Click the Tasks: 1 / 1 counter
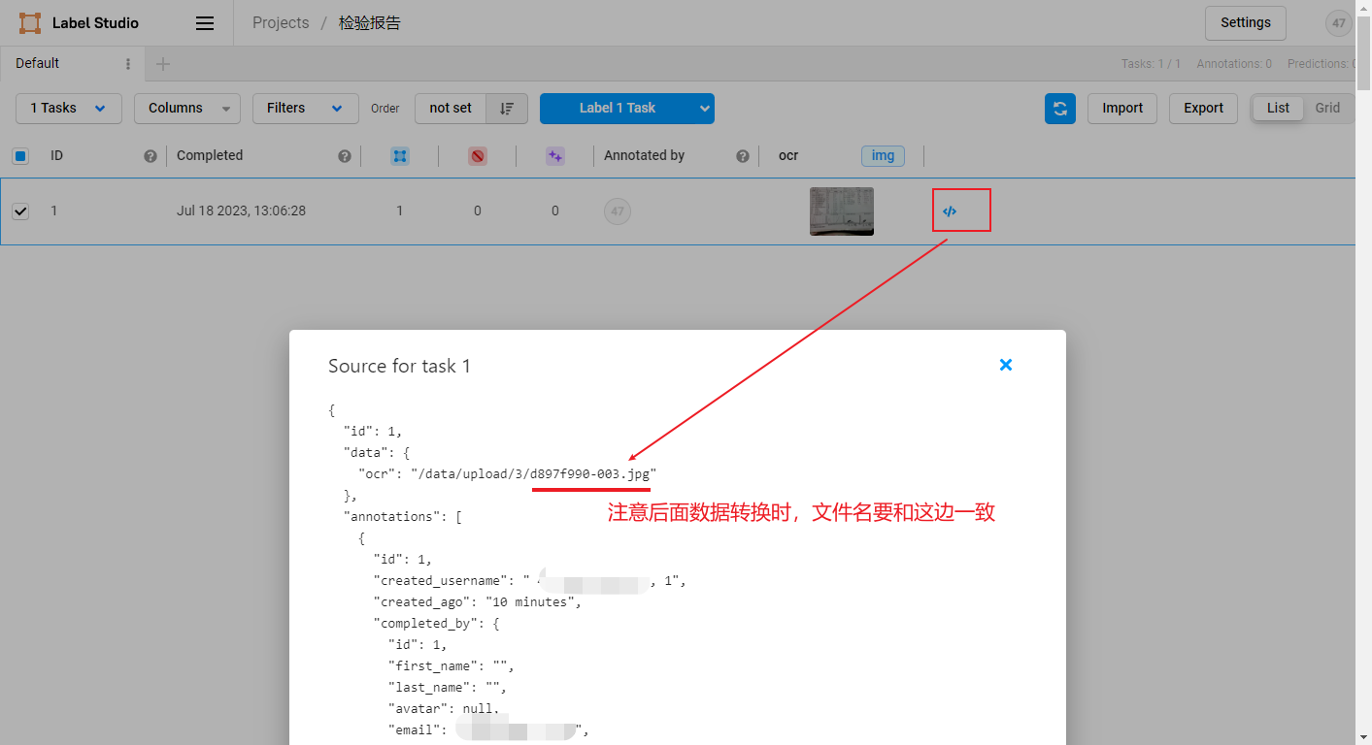The height and width of the screenshot is (745, 1372). click(1151, 64)
